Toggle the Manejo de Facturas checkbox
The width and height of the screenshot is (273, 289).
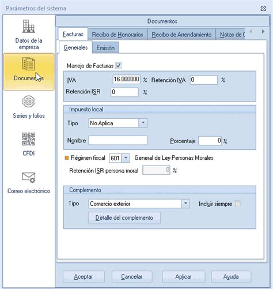(119, 66)
